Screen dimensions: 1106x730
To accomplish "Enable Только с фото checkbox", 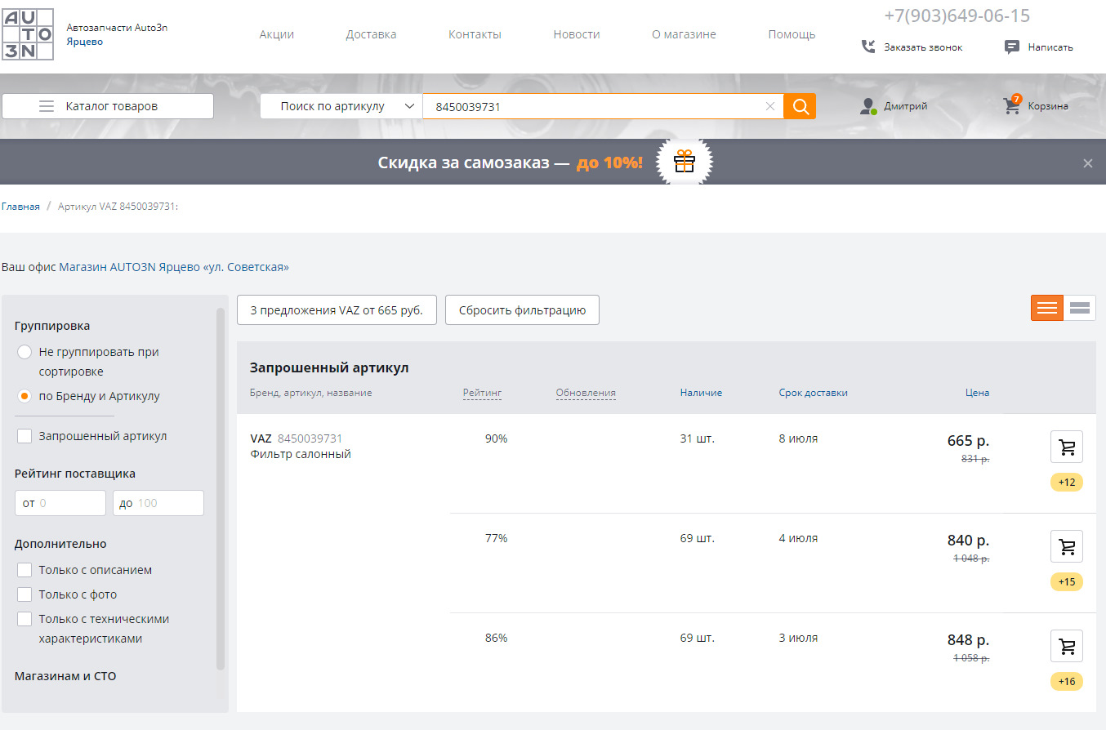I will [25, 594].
